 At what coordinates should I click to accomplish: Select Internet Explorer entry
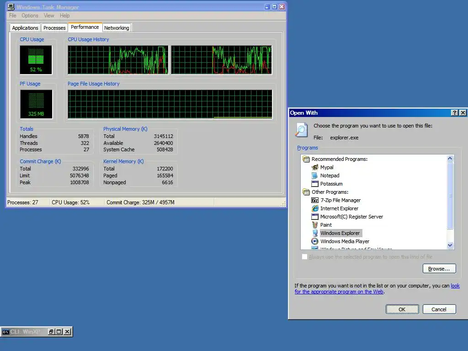click(340, 208)
